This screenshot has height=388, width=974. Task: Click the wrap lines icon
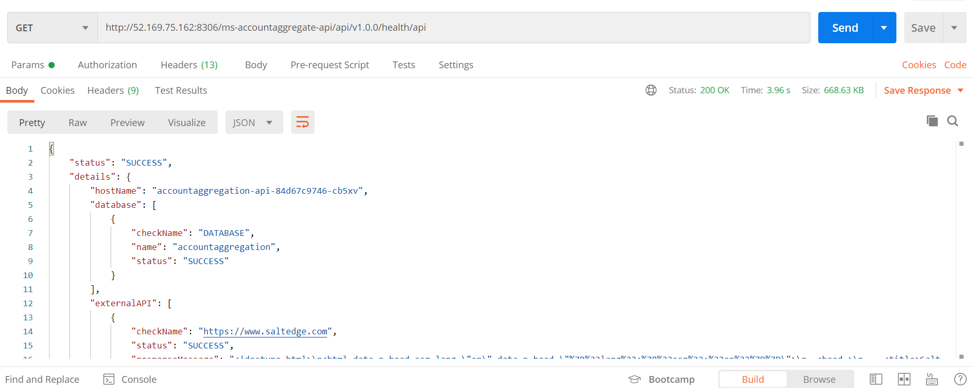coord(302,122)
